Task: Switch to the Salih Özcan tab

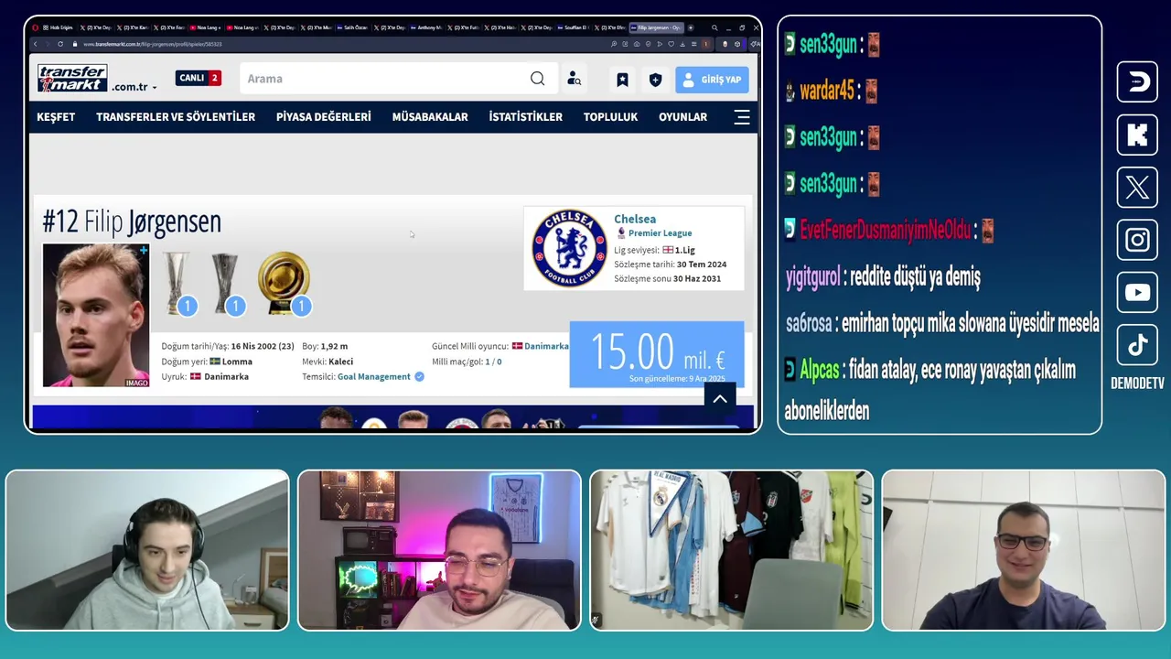Action: tap(351, 27)
